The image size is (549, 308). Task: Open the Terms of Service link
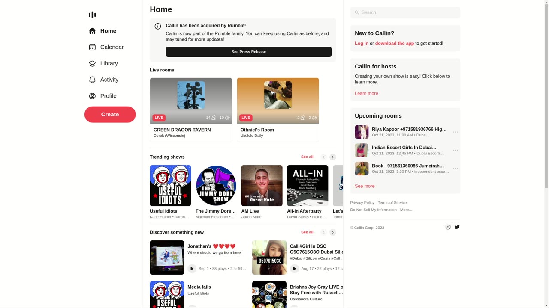[392, 203]
